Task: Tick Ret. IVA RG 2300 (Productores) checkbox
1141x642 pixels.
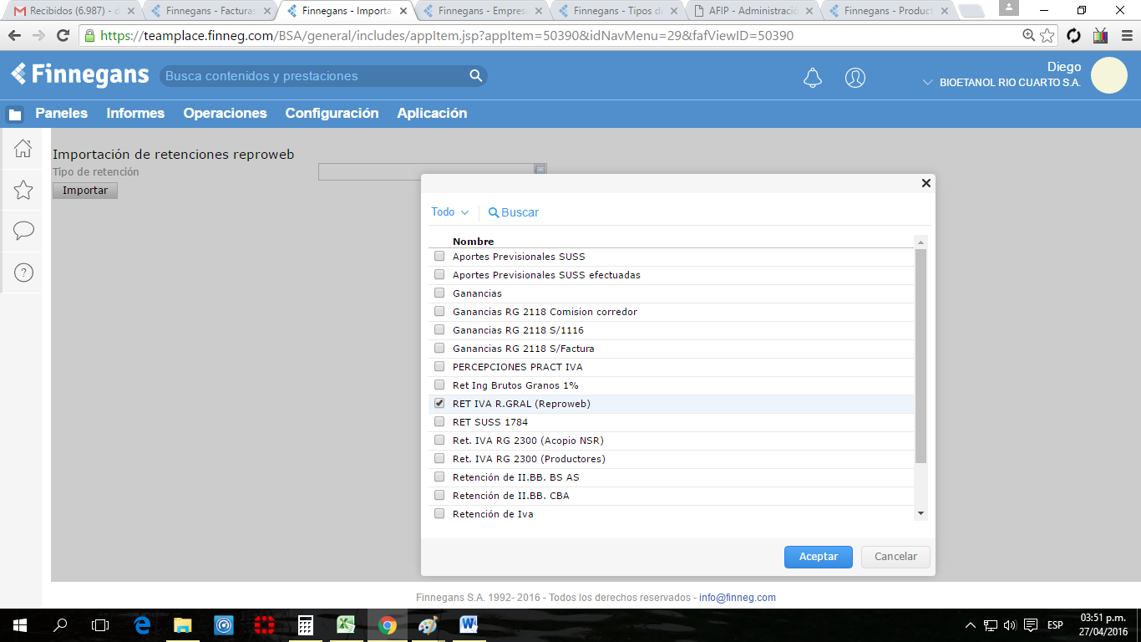Action: 439,459
